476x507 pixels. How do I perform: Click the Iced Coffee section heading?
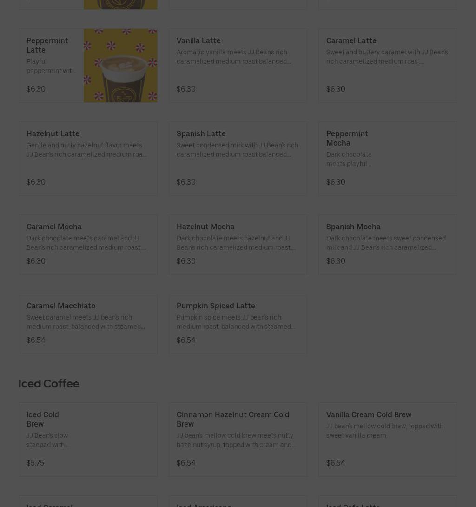pyautogui.click(x=49, y=383)
